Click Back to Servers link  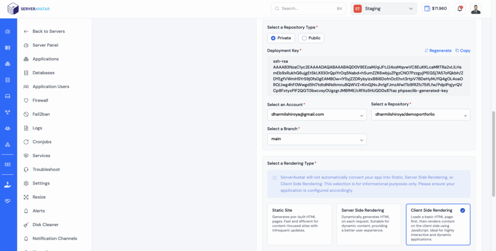click(48, 31)
